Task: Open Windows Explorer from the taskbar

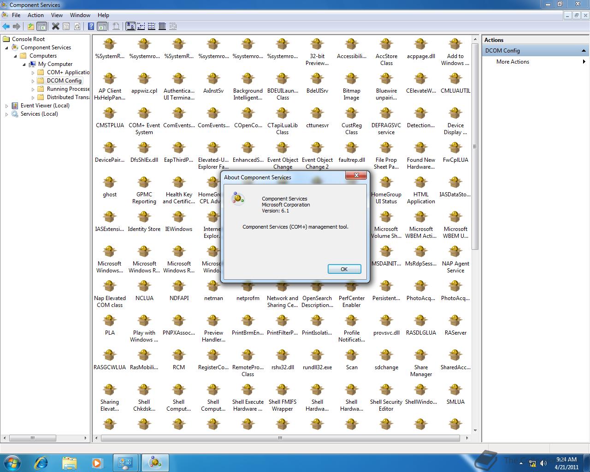Action: point(69,463)
